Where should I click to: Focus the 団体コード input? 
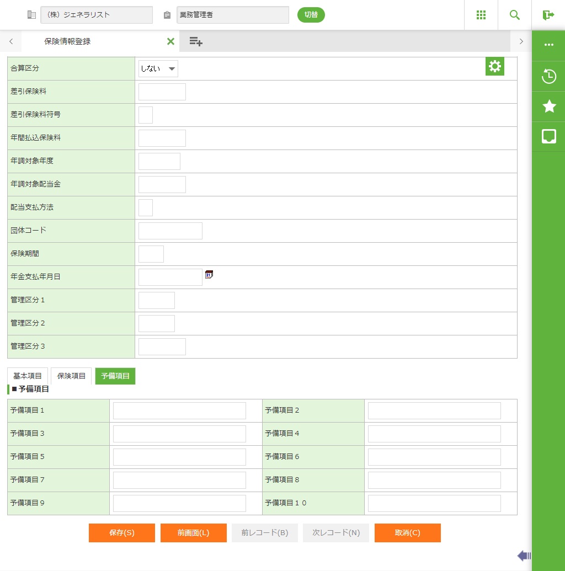coord(170,231)
